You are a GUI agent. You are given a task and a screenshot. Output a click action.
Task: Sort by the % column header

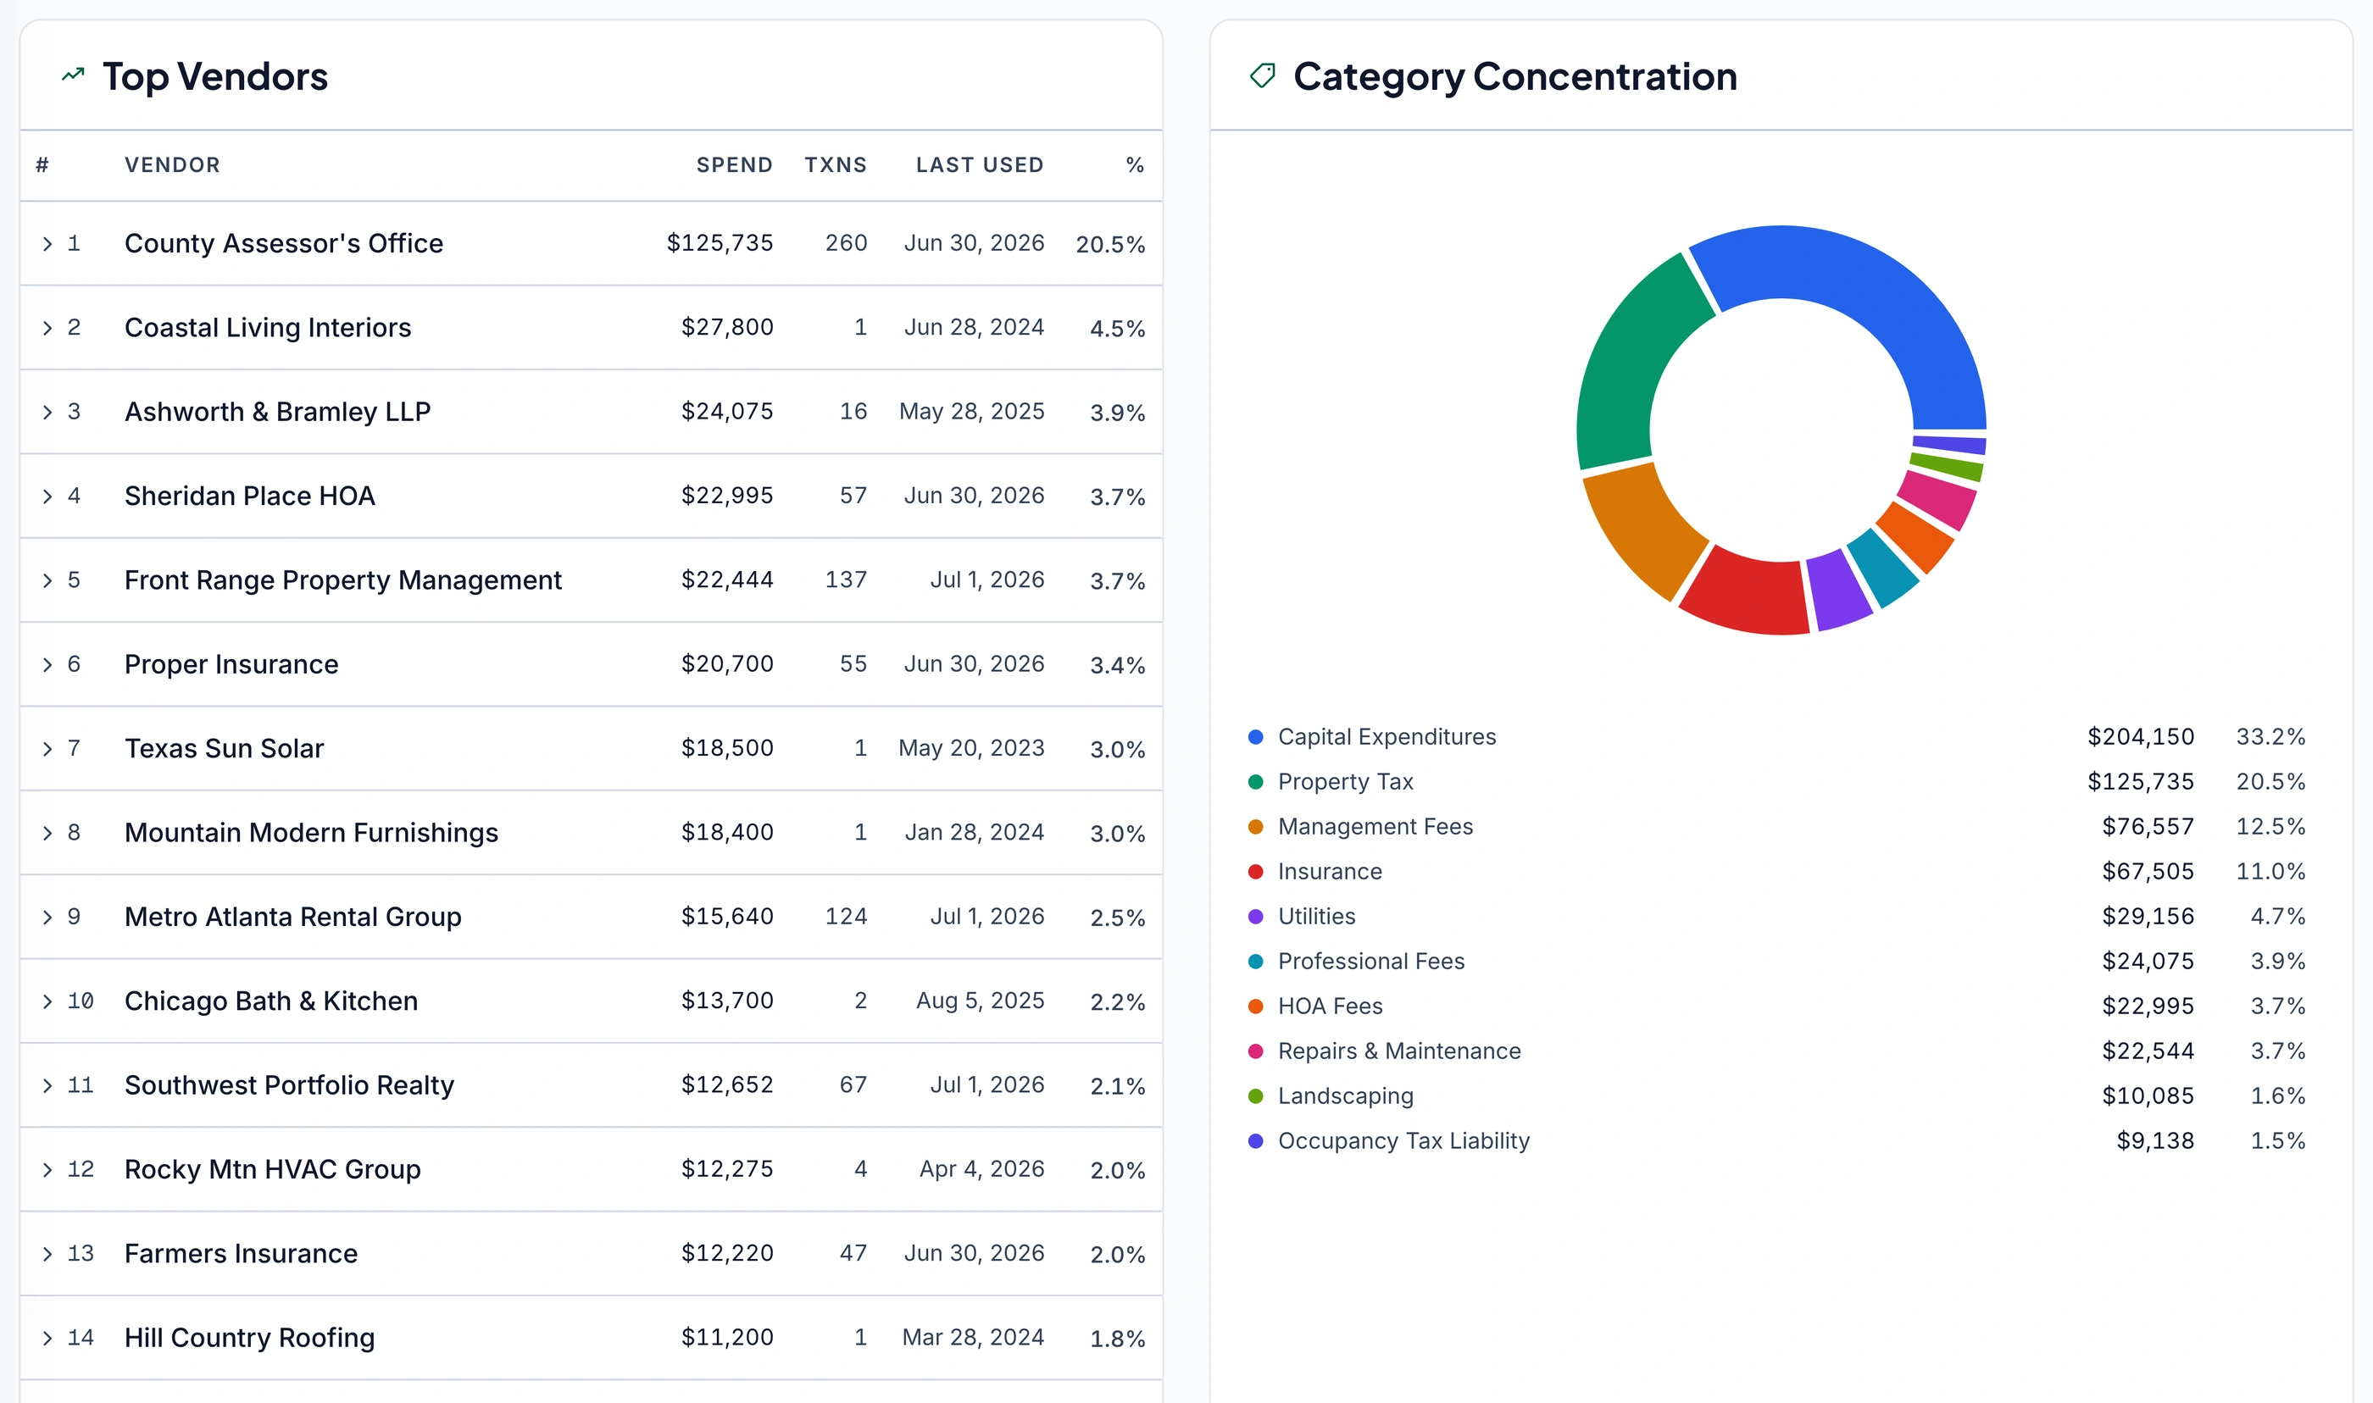tap(1135, 164)
